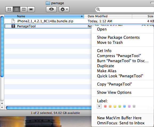Select Show View Options

tap(123, 92)
